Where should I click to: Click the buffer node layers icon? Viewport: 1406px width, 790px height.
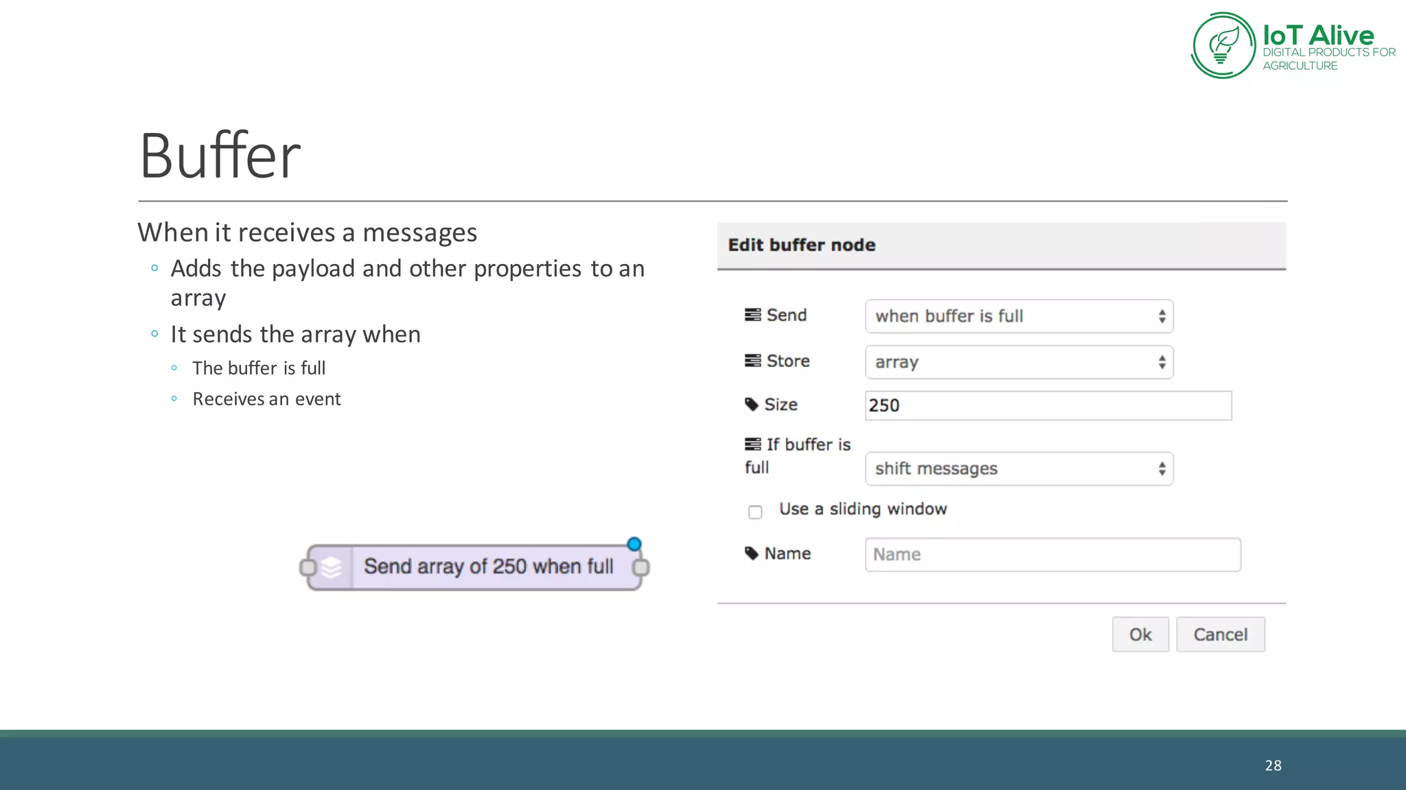pyautogui.click(x=331, y=568)
